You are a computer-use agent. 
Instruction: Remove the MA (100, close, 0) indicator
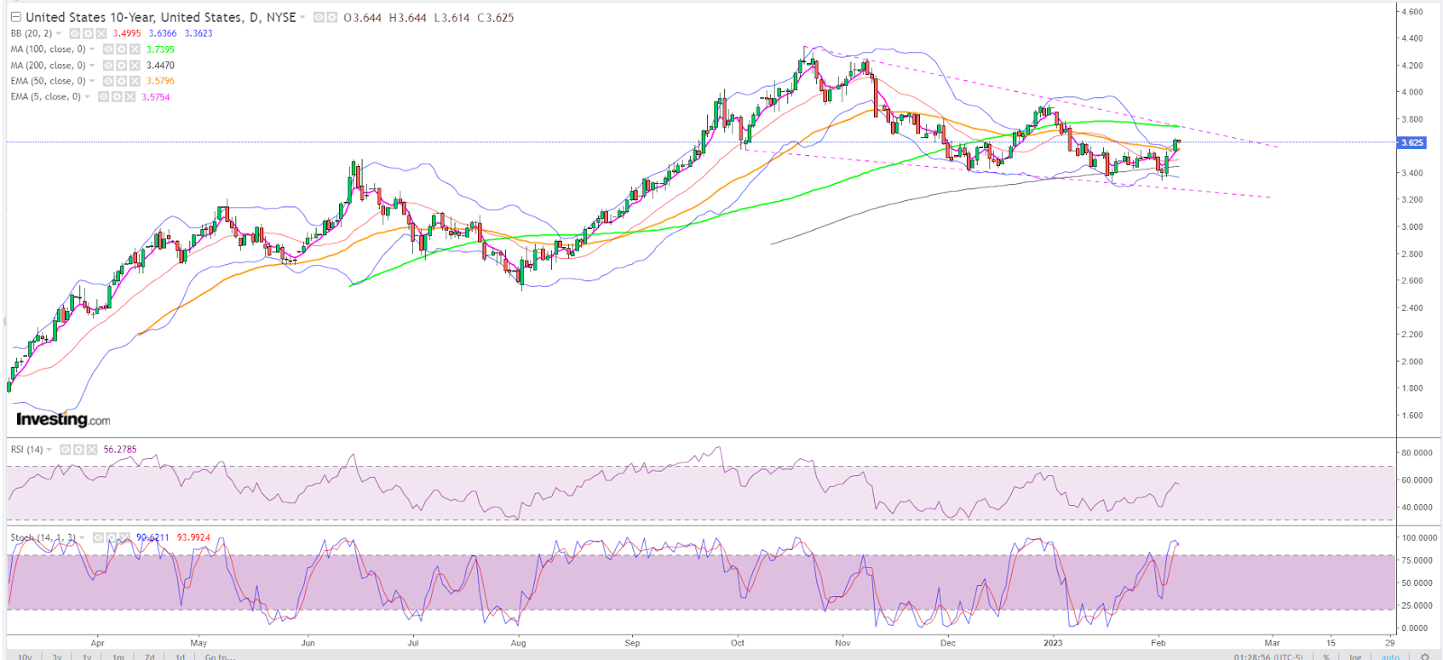(135, 50)
